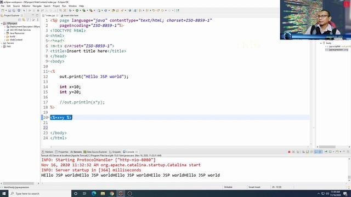Image resolution: width=351 pixels, height=197 pixels.
Task: Click Remove Launch gray X icon in Console
Action: 293,152
